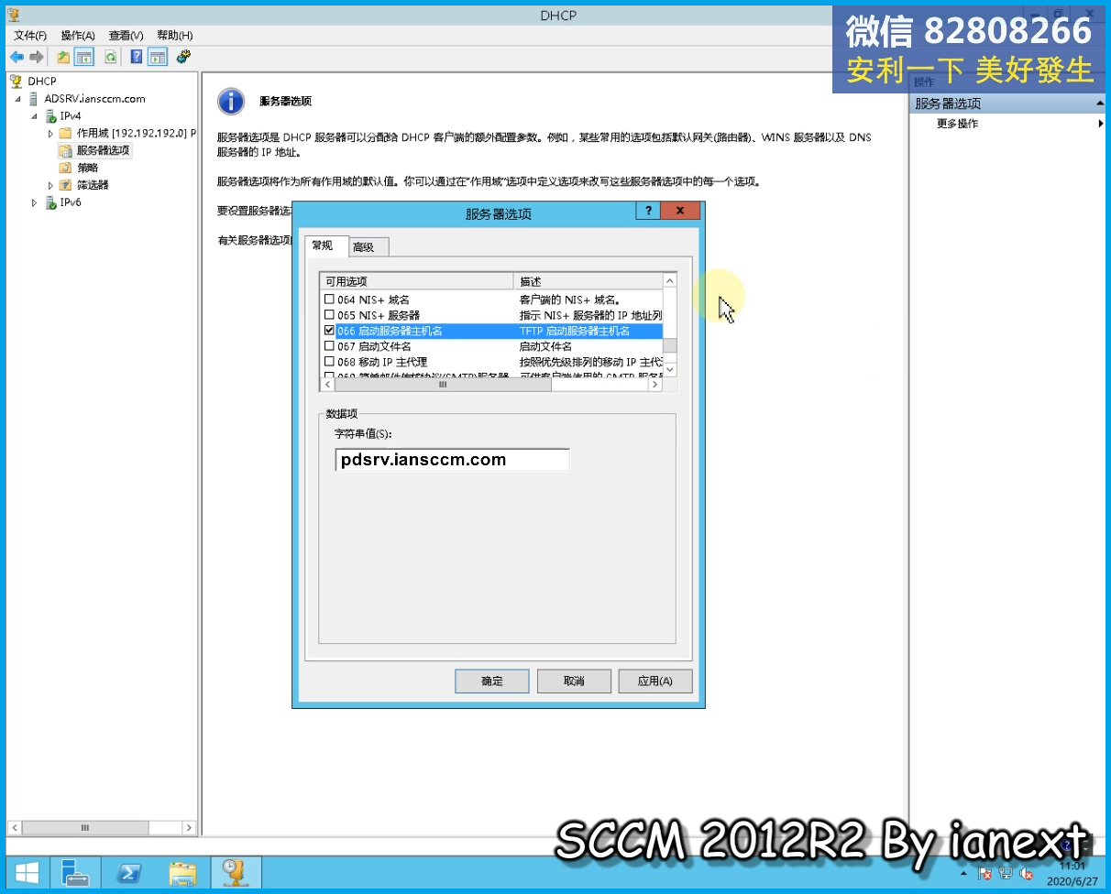
Task: Click the options list scroll up arrow
Action: point(670,281)
